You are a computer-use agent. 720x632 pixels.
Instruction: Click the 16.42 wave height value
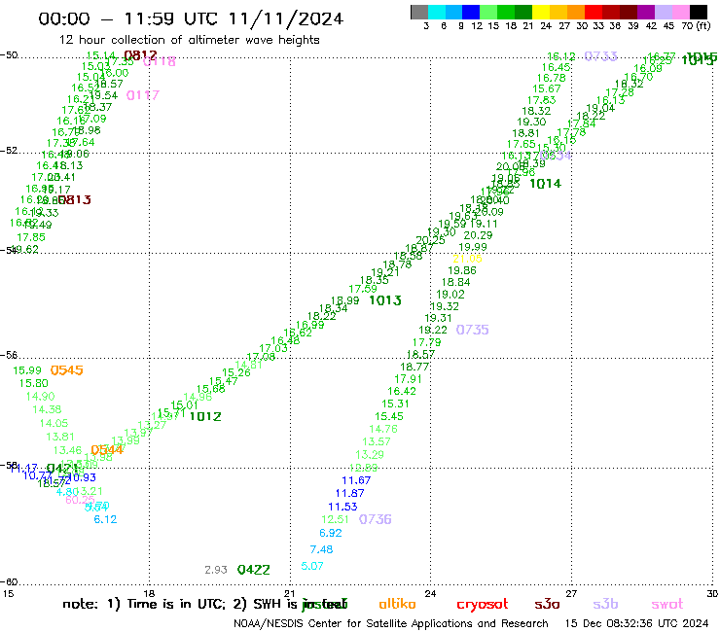tap(402, 392)
